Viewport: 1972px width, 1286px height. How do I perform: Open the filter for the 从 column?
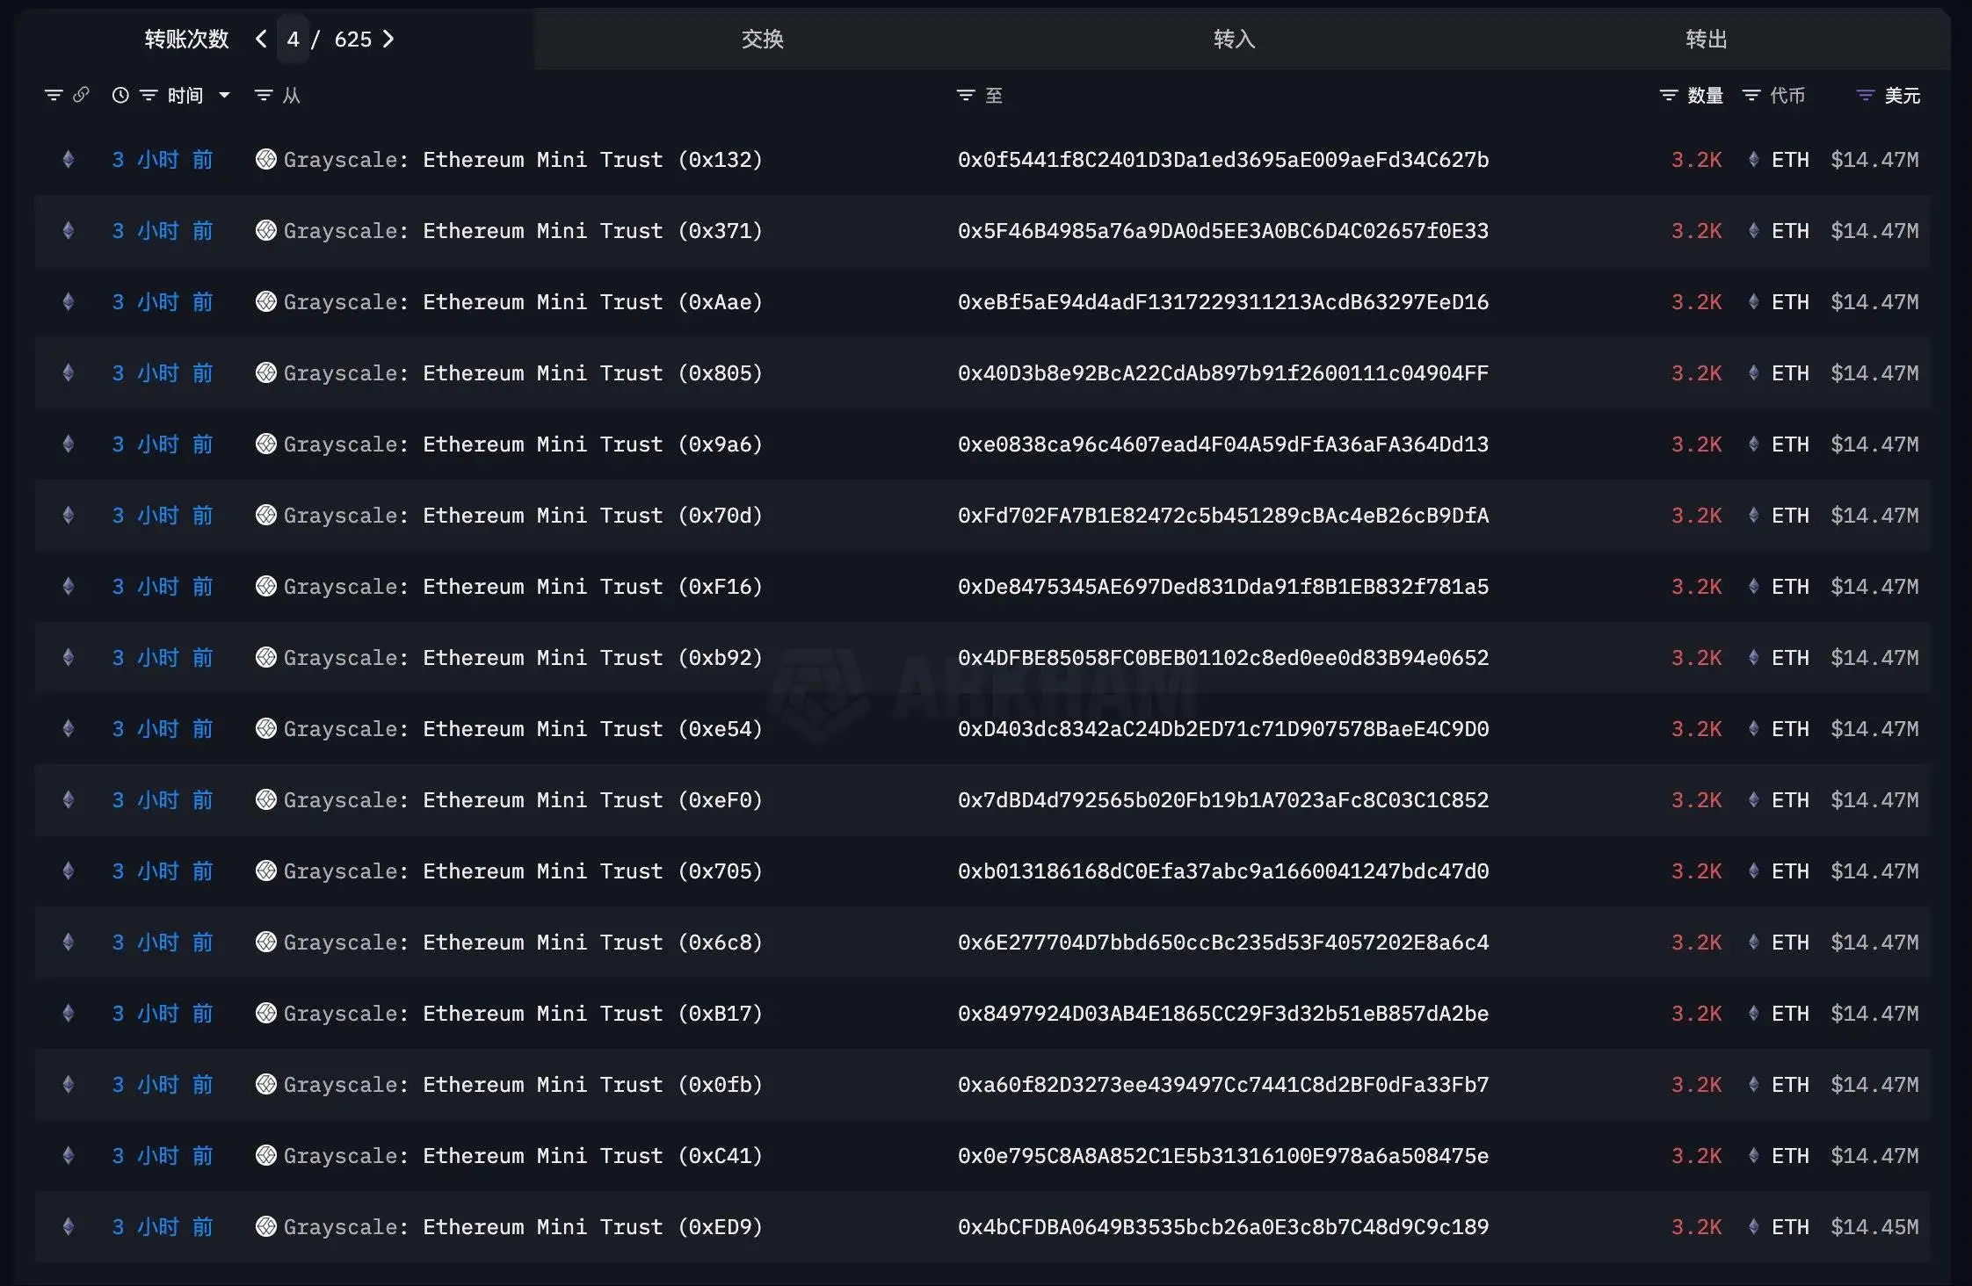click(x=264, y=95)
